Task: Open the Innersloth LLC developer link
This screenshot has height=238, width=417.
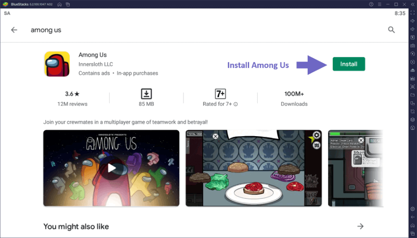Action: coord(95,64)
